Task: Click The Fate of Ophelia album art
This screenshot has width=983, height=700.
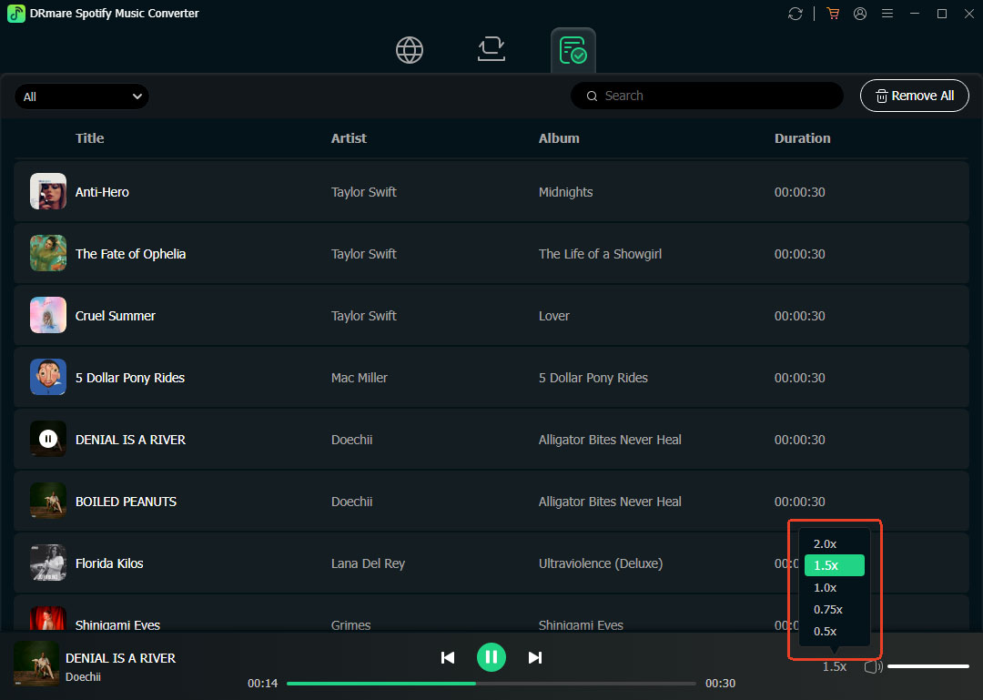Action: 48,253
